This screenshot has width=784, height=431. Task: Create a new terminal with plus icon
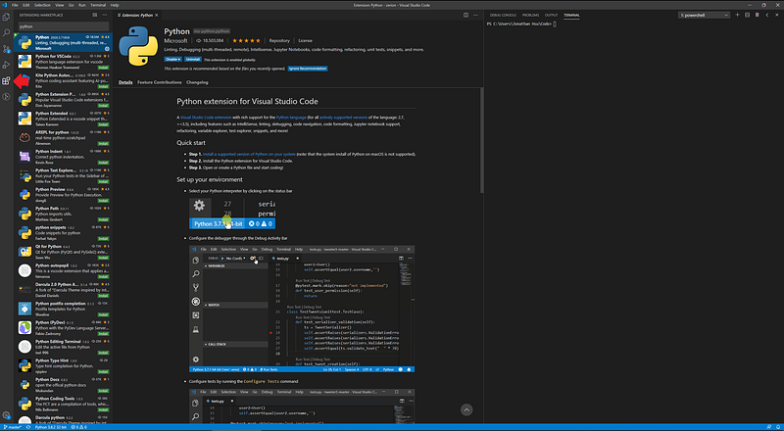point(737,15)
